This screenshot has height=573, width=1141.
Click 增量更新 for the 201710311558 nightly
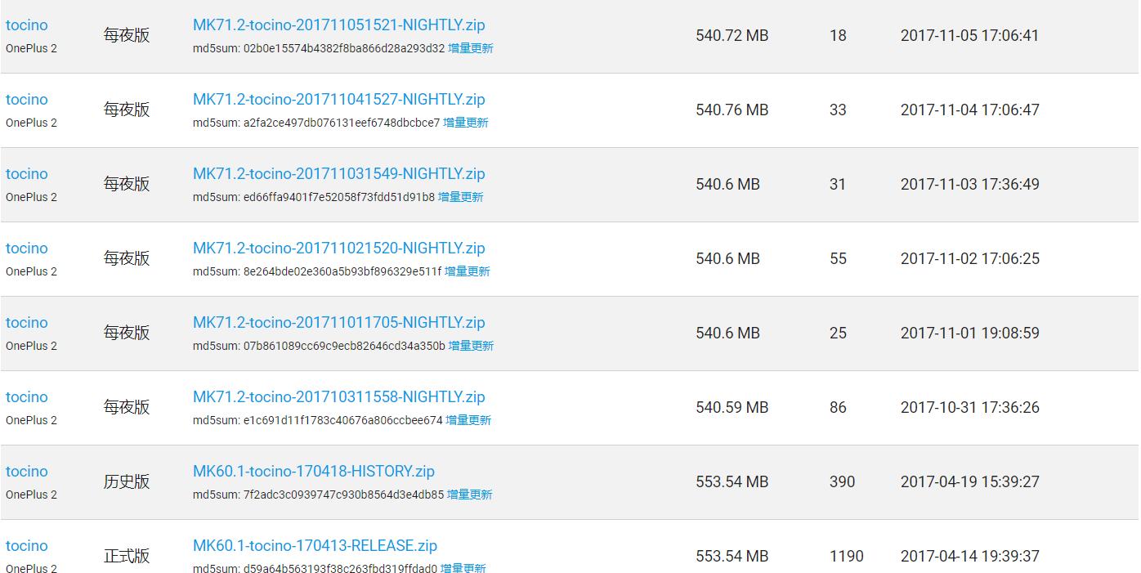468,420
